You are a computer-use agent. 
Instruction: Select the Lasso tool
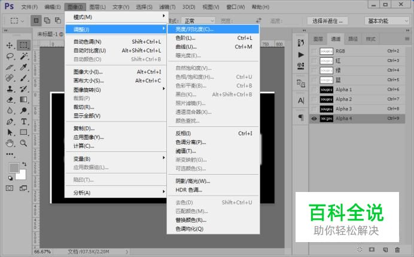coord(10,56)
